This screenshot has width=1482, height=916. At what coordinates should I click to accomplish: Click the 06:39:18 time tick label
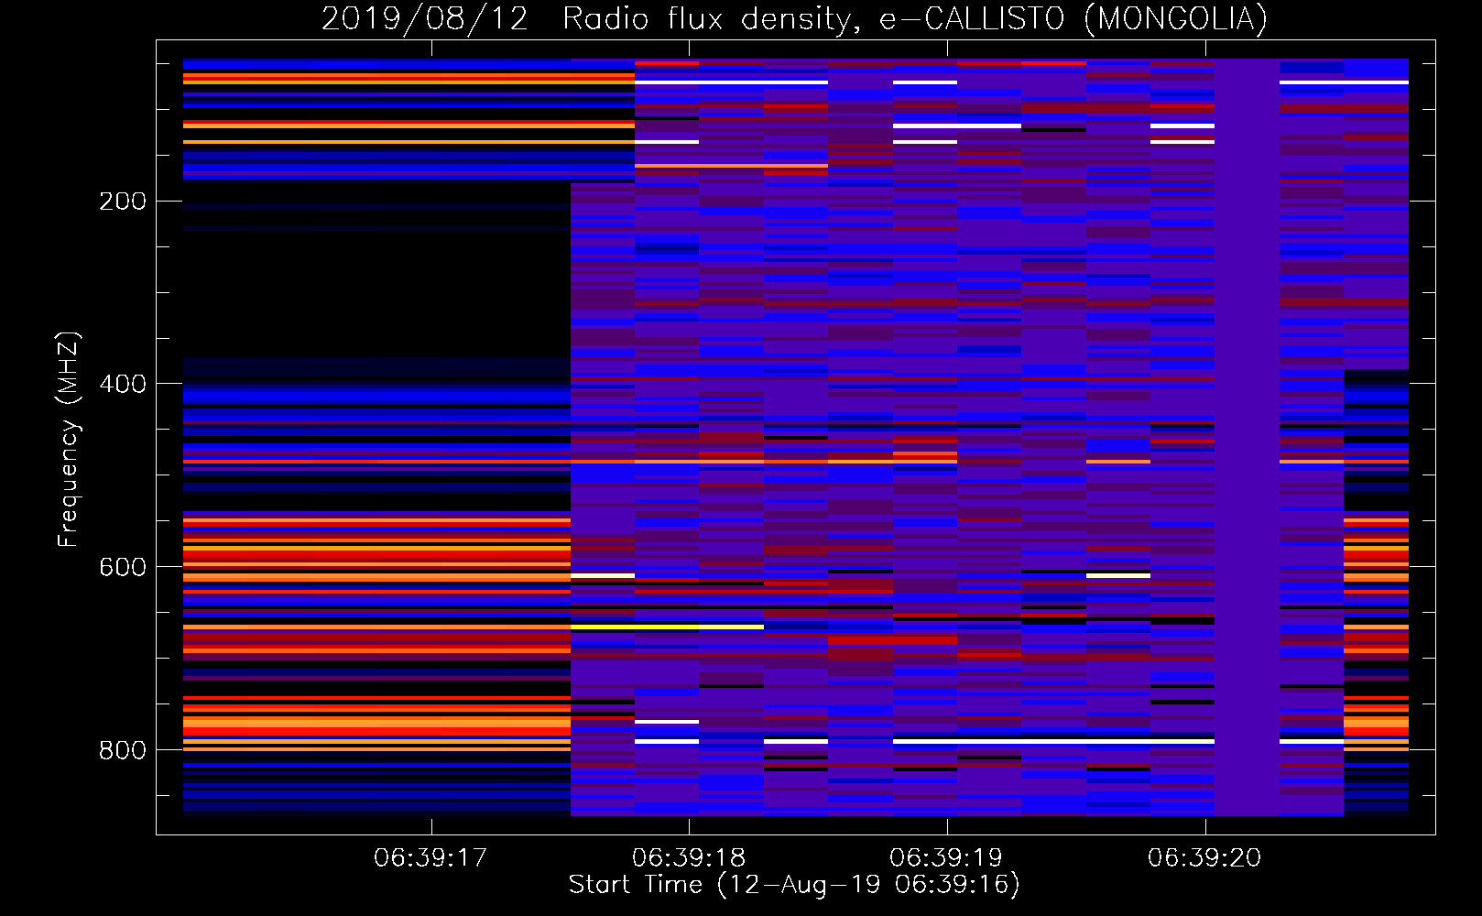click(x=689, y=858)
